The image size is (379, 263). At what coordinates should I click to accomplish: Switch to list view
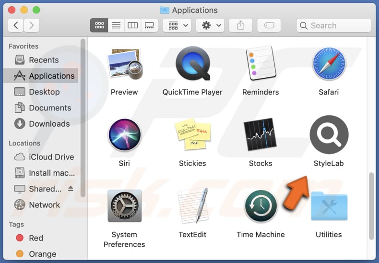click(x=116, y=25)
